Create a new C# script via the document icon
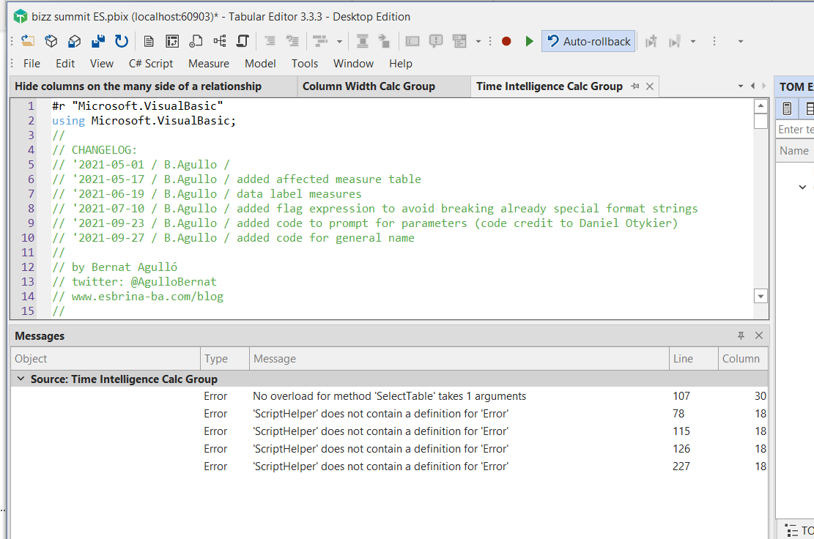Image resolution: width=814 pixels, height=539 pixels. pyautogui.click(x=148, y=41)
